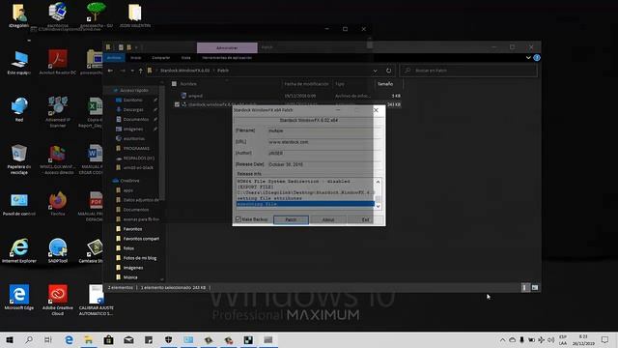This screenshot has height=348, width=618.
Task: Open the PROGRAMAS folder in the navigation pane
Action: [136, 148]
